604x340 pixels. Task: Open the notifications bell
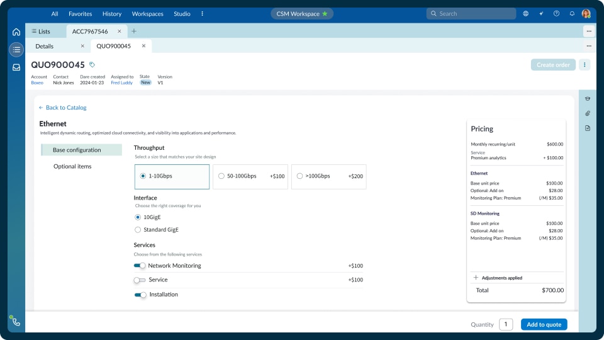(x=572, y=13)
